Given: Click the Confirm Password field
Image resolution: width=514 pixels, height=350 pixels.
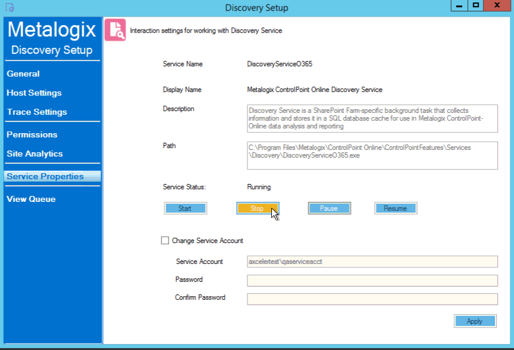Looking at the screenshot, I should (x=372, y=299).
